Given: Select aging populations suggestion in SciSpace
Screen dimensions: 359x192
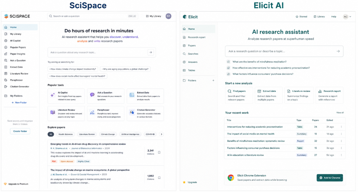Looking at the screenshot, I should tap(125, 69).
